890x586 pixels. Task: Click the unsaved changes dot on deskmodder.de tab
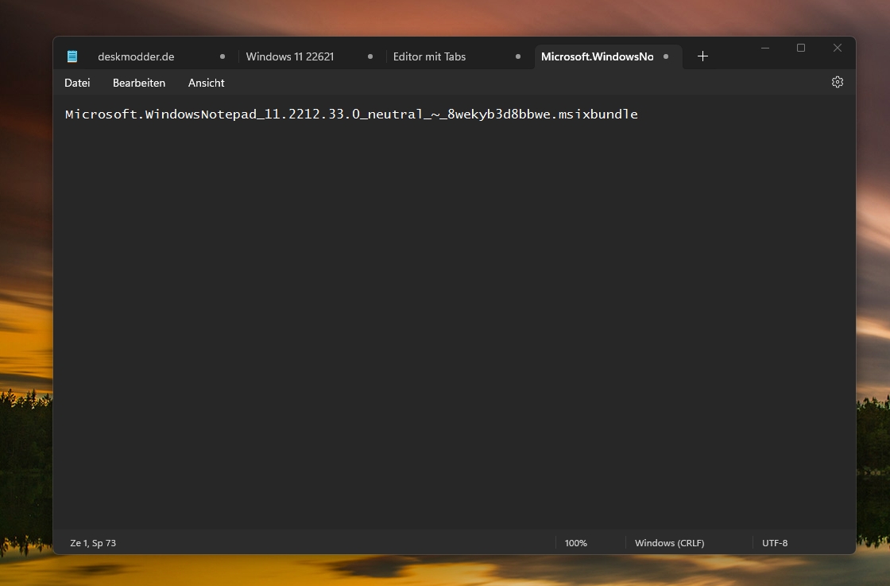click(x=222, y=56)
